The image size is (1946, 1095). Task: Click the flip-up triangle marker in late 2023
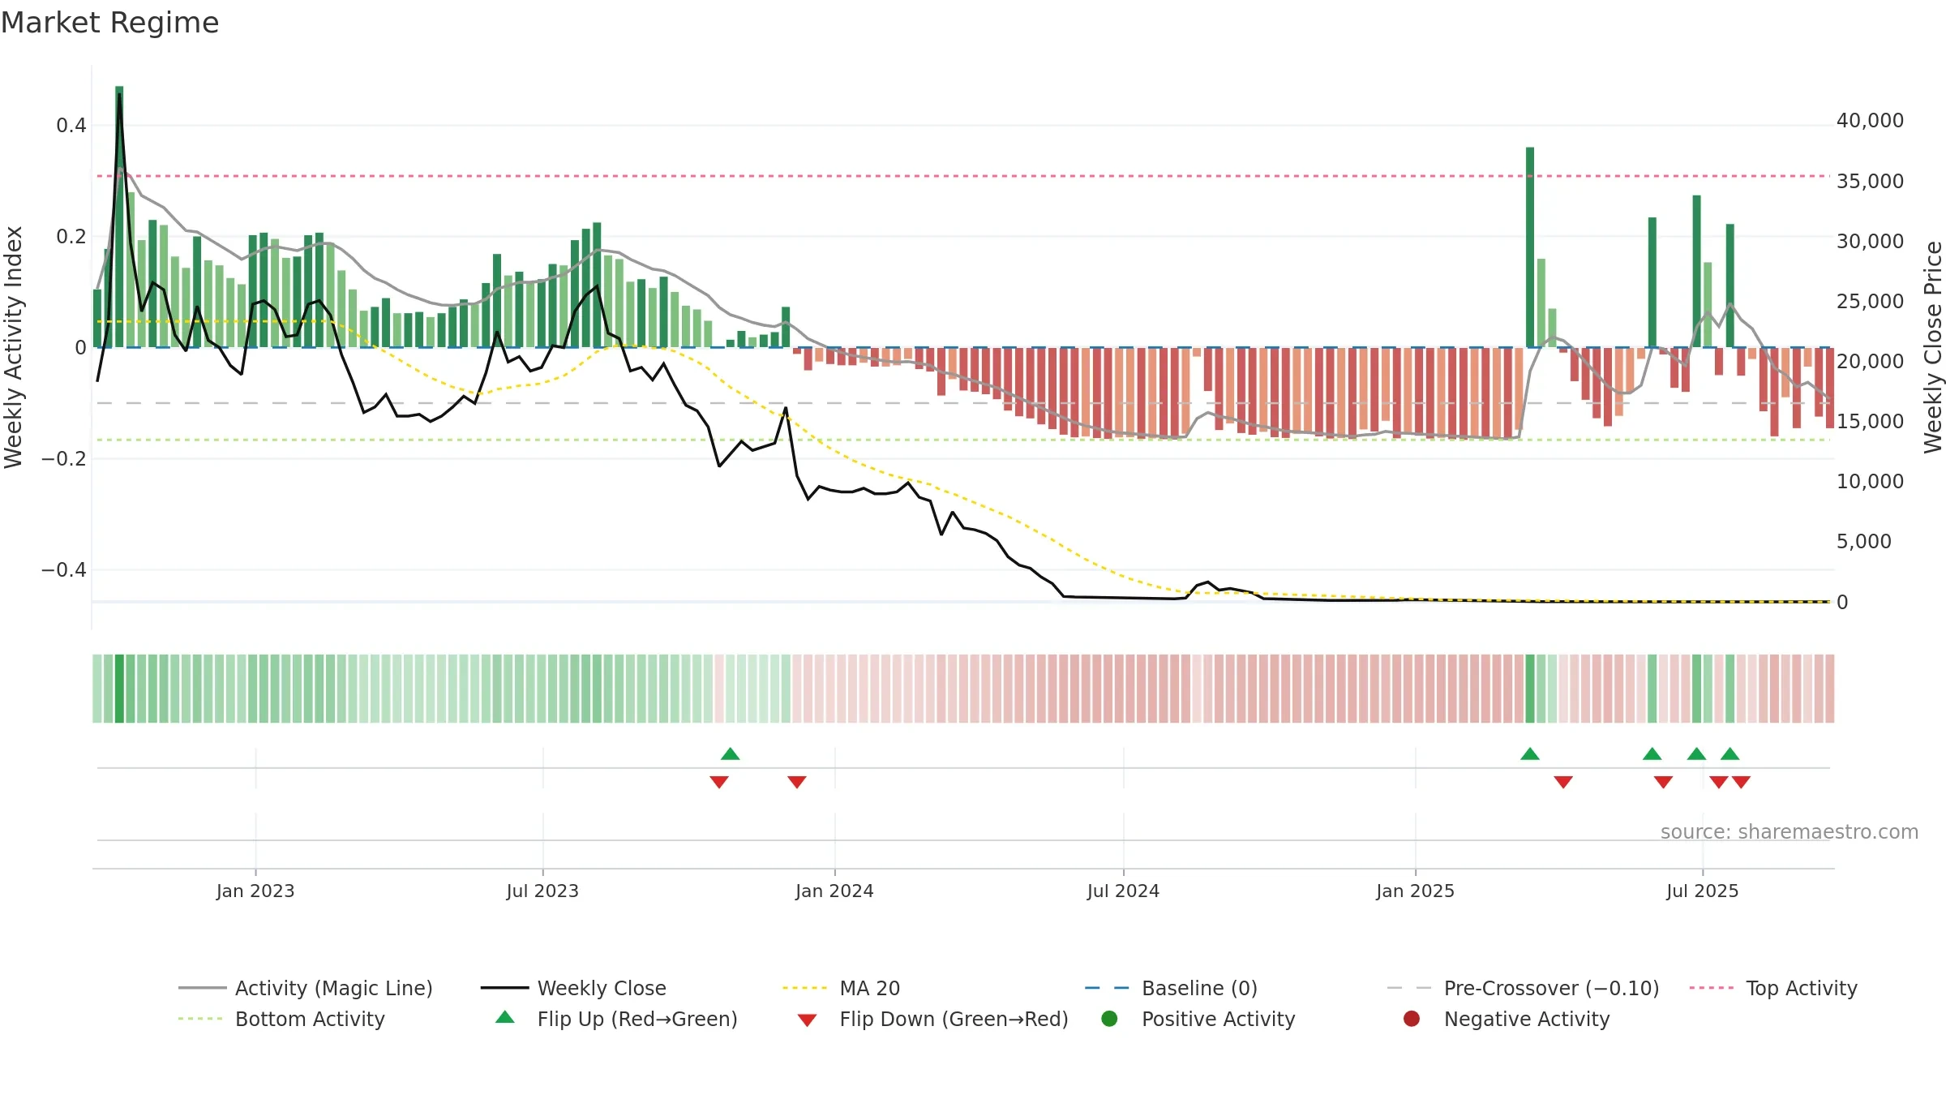click(730, 754)
